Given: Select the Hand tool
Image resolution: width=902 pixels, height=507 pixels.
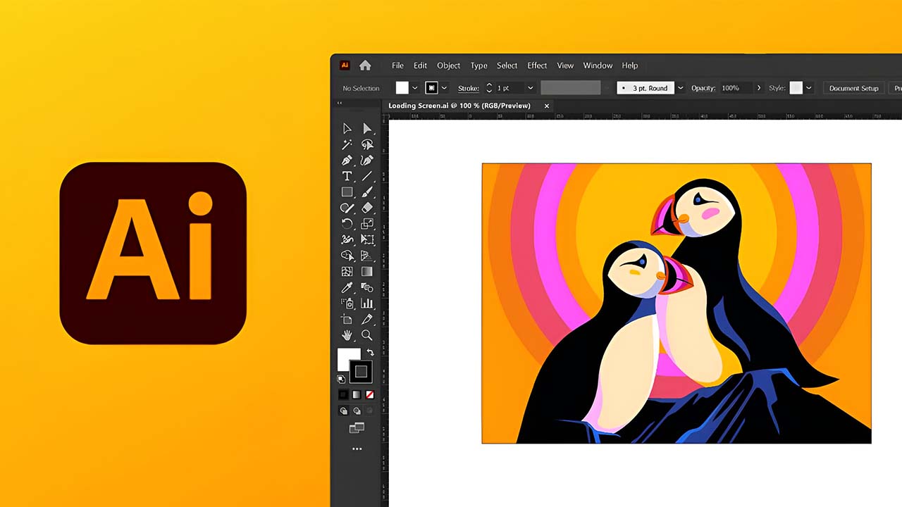Looking at the screenshot, I should pyautogui.click(x=347, y=335).
